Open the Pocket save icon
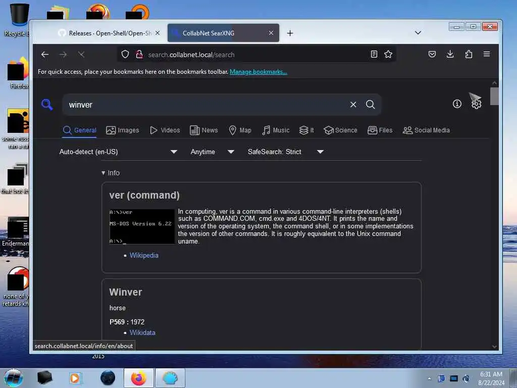Viewport: 517px width, 388px height. [432, 54]
